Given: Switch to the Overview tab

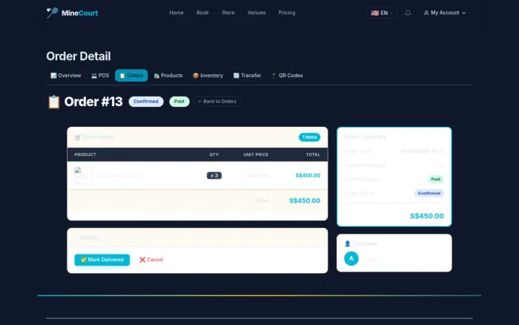Looking at the screenshot, I should click(65, 76).
